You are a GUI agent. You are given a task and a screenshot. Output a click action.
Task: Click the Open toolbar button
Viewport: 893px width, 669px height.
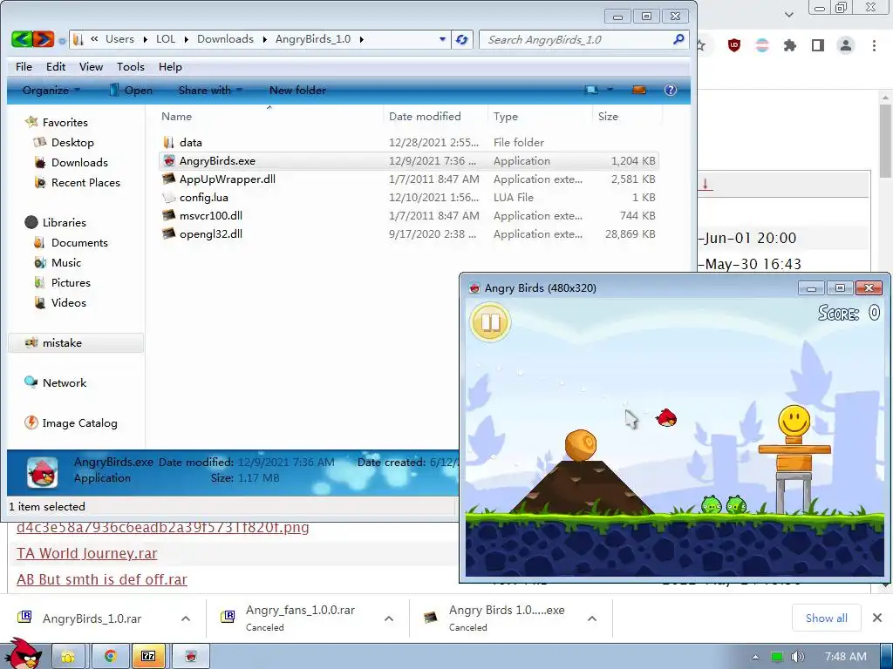tap(131, 91)
